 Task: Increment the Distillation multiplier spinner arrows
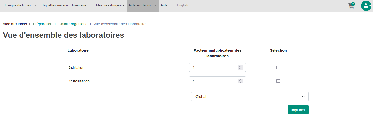point(240,66)
